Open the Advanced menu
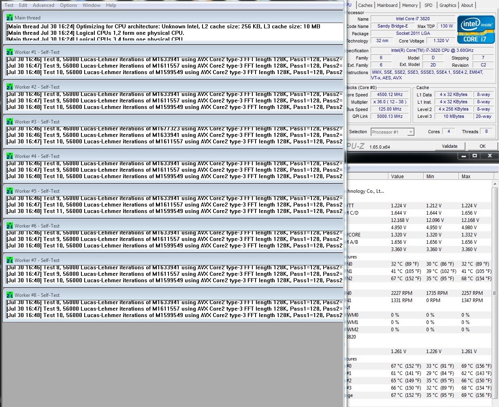 (43, 5)
